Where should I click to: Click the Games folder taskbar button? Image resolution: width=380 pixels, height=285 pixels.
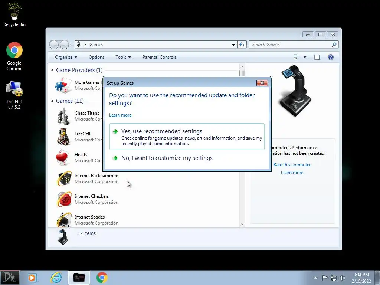79,278
